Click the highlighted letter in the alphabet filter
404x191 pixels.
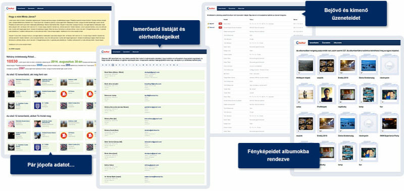point(113,65)
